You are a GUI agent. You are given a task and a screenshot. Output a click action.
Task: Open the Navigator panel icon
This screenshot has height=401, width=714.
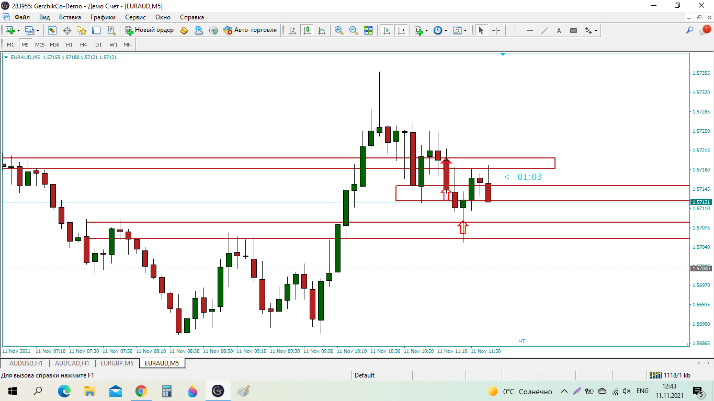(x=82, y=30)
